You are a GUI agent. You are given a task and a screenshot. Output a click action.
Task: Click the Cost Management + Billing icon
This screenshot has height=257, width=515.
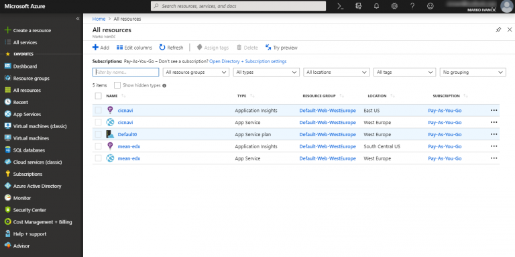7,222
